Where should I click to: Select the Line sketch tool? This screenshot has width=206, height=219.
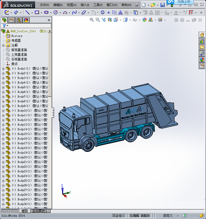click(x=27, y=12)
